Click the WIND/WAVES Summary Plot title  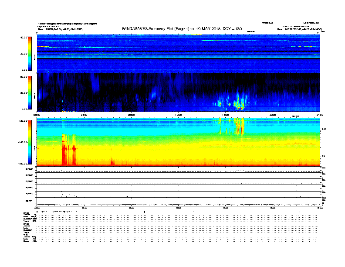(182, 29)
